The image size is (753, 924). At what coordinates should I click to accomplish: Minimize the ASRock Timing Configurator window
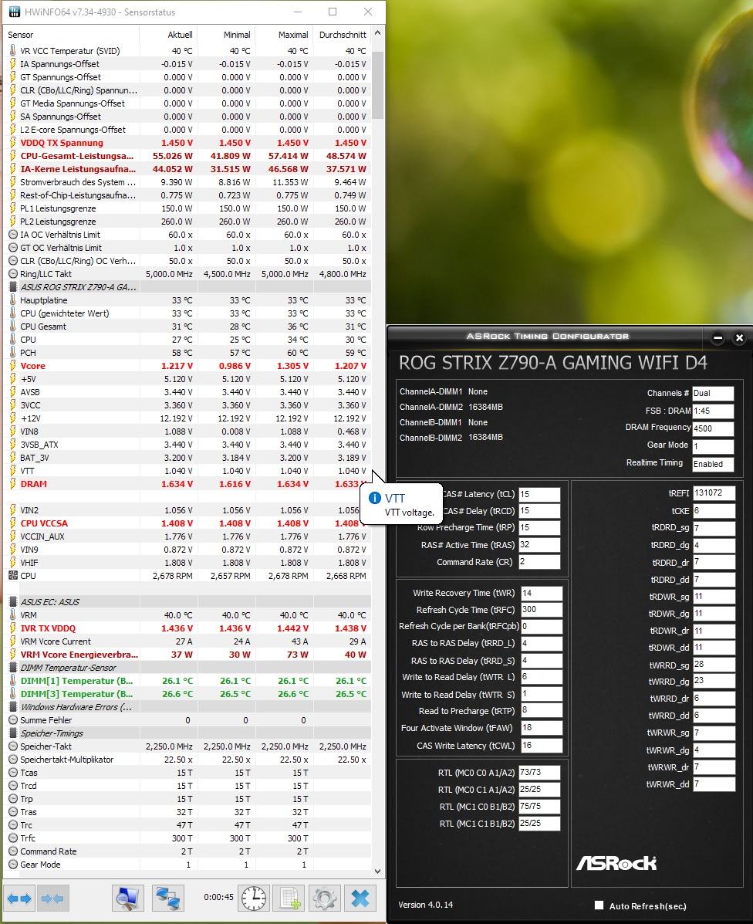[718, 337]
